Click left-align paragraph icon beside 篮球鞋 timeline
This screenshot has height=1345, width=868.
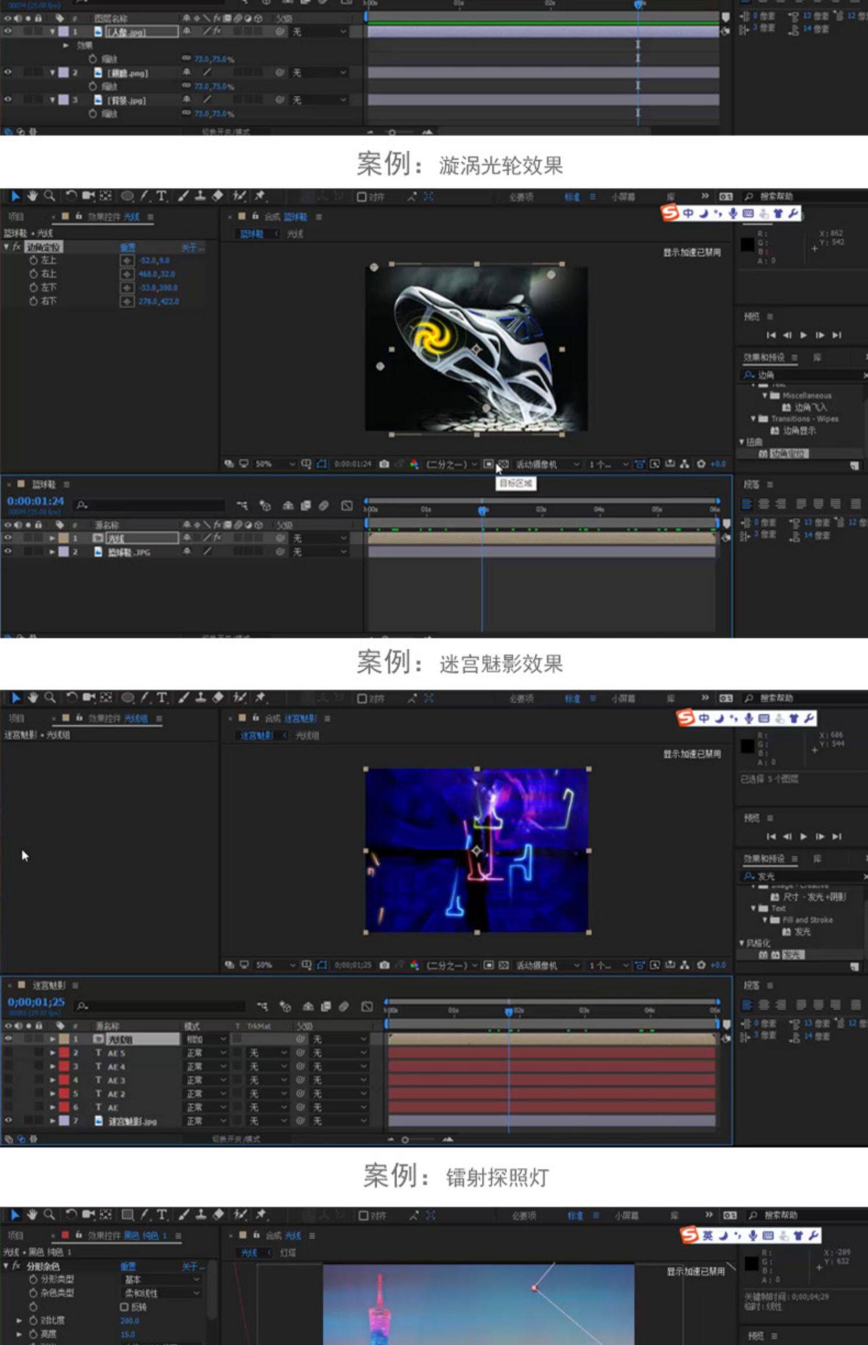[747, 504]
